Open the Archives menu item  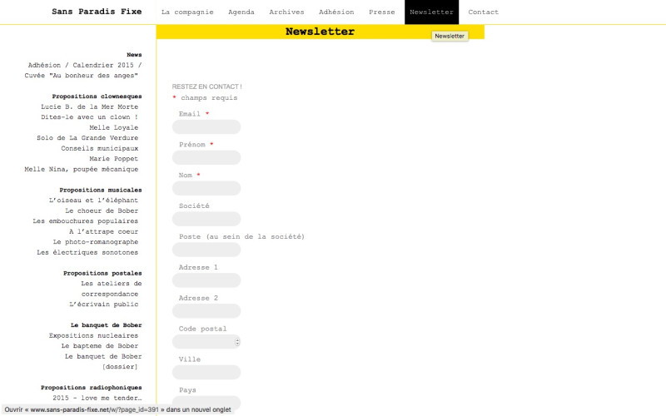(286, 12)
